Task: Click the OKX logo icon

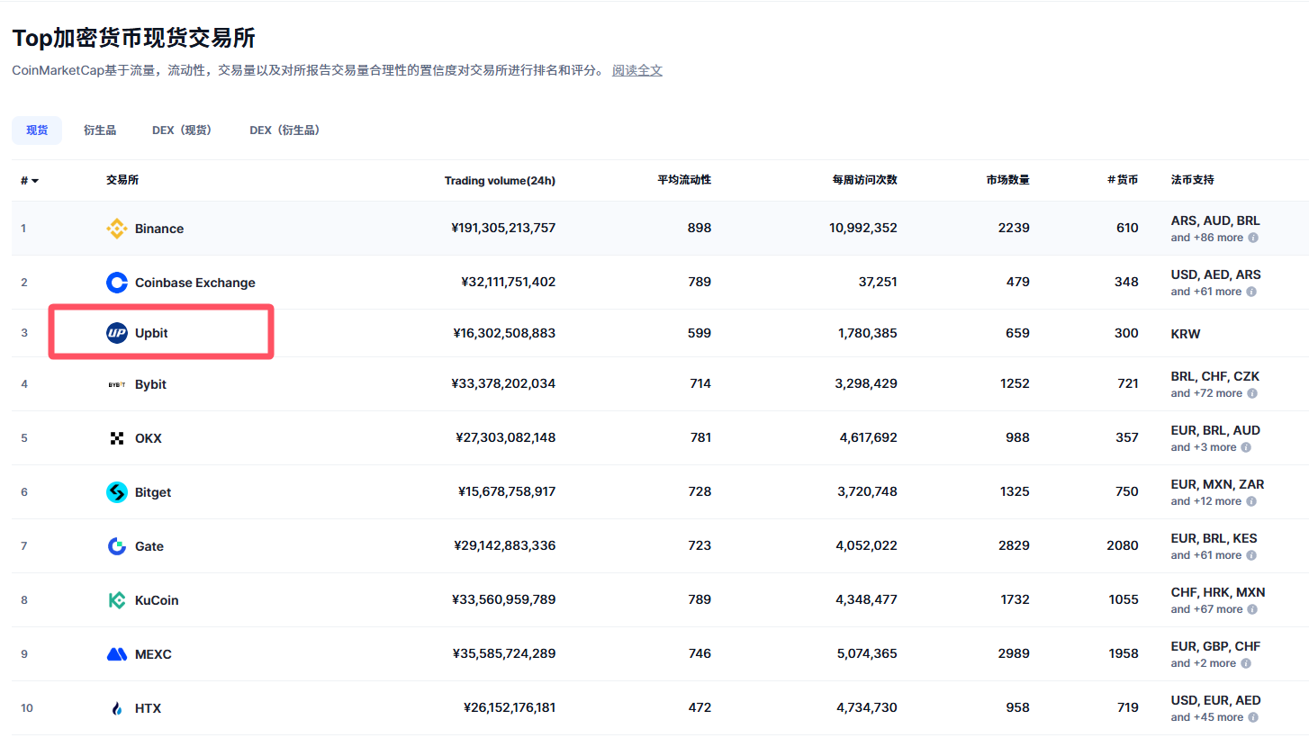Action: pyautogui.click(x=116, y=438)
